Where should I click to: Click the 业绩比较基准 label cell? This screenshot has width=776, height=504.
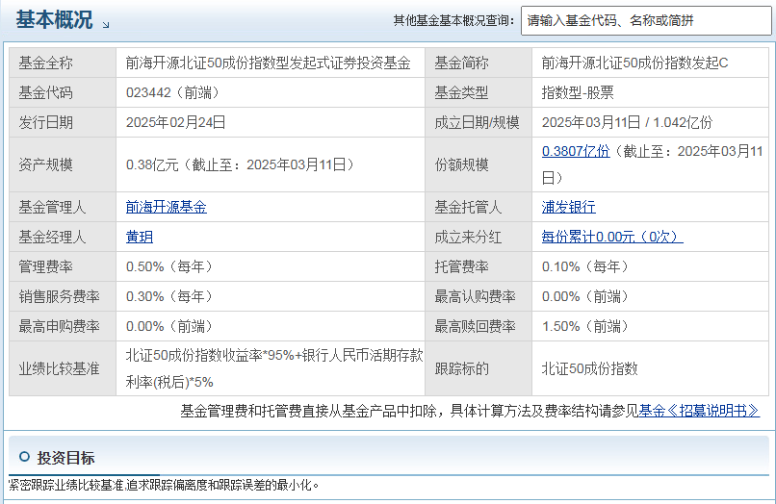(x=63, y=368)
